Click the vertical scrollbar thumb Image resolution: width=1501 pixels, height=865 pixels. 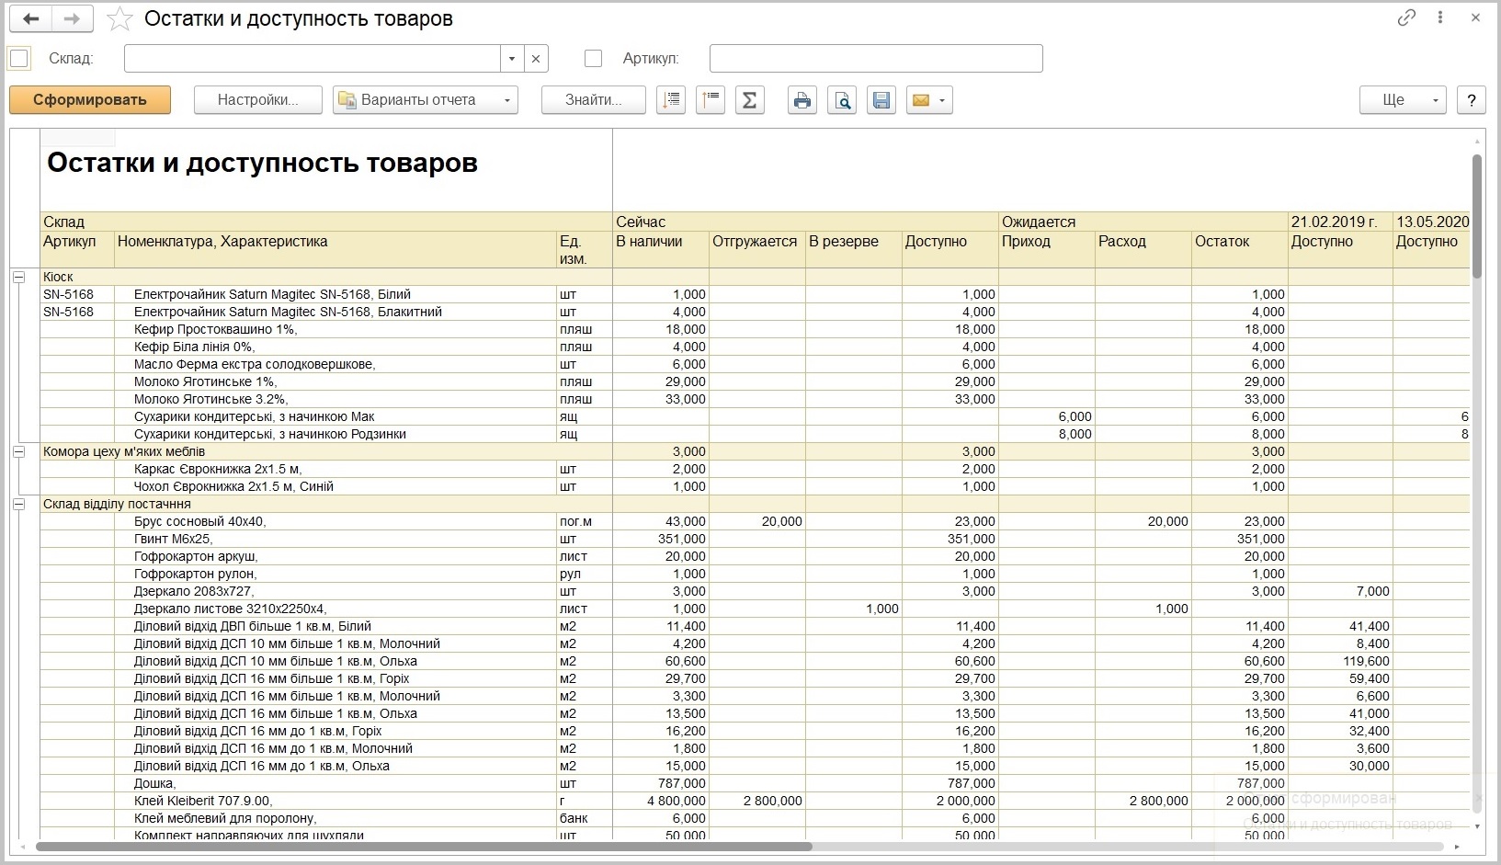(x=1477, y=216)
